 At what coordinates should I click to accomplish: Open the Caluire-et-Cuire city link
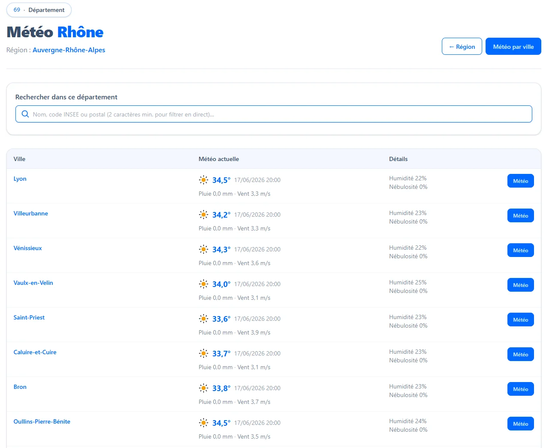pos(35,352)
